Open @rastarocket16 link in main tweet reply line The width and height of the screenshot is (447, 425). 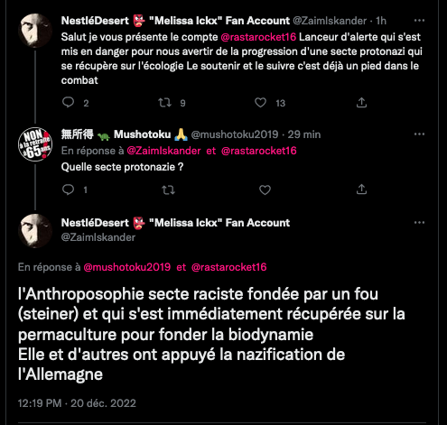click(229, 267)
